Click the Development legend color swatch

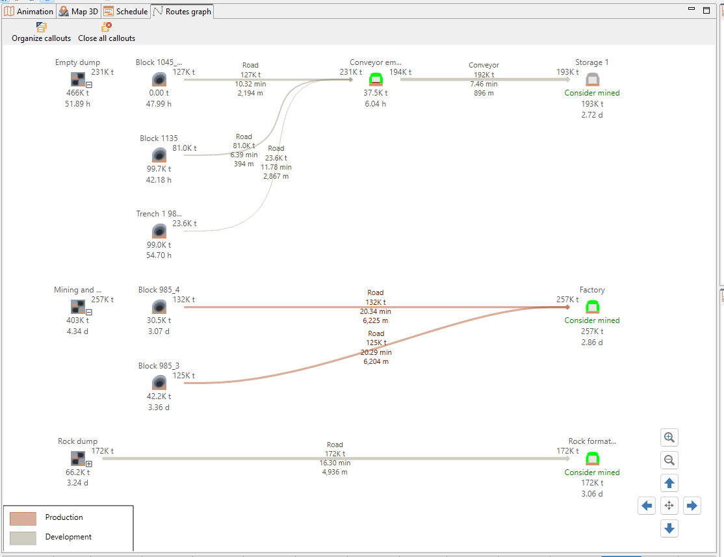tap(23, 538)
